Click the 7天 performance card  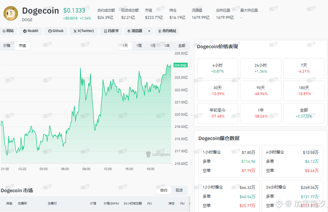[x=304, y=68]
